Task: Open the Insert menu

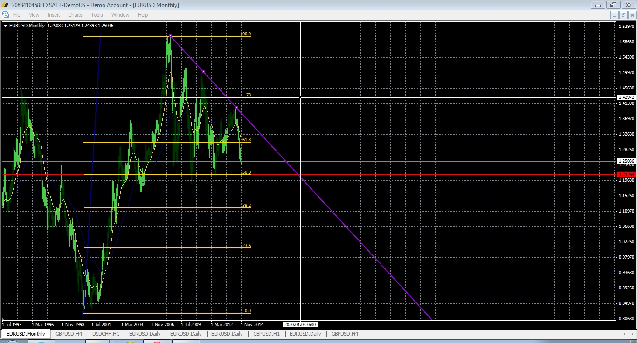Action: pyautogui.click(x=54, y=14)
